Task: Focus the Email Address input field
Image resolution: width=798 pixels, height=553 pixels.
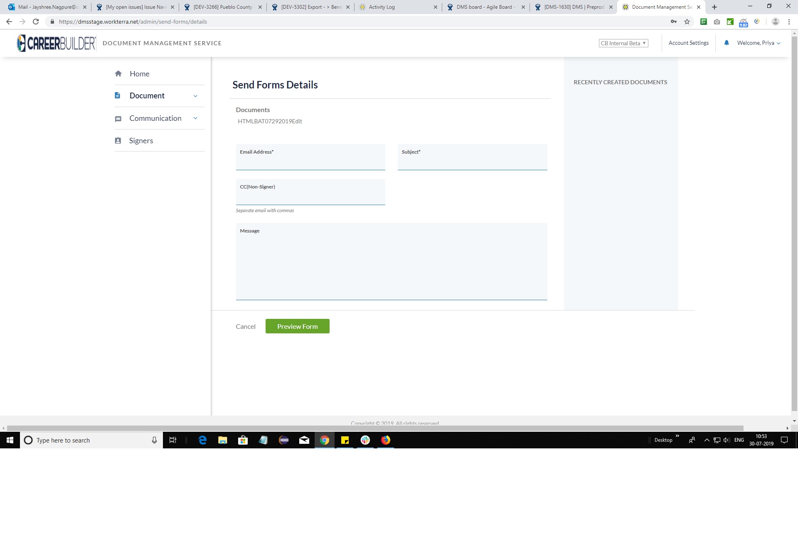Action: 310,162
